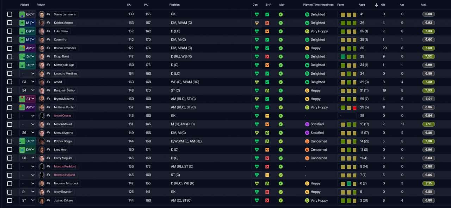This screenshot has width=451, height=208.
Task: Select Harry Maguire's row checkbox
Action: tap(10, 158)
